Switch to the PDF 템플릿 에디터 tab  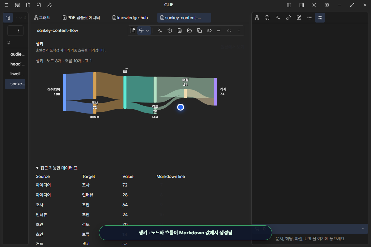pyautogui.click(x=81, y=18)
